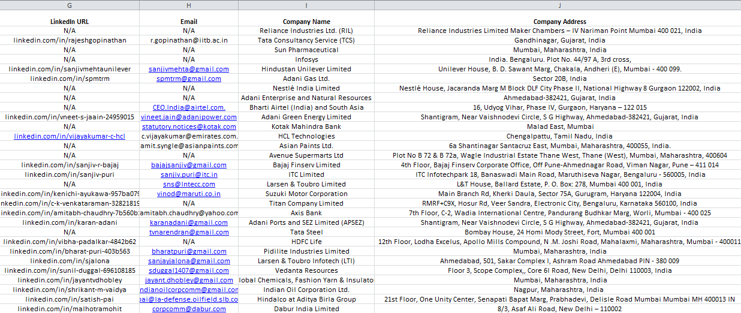The height and width of the screenshot is (313, 741).
Task: Select linkedin.com/in/spmtrm cell
Action: (70, 79)
